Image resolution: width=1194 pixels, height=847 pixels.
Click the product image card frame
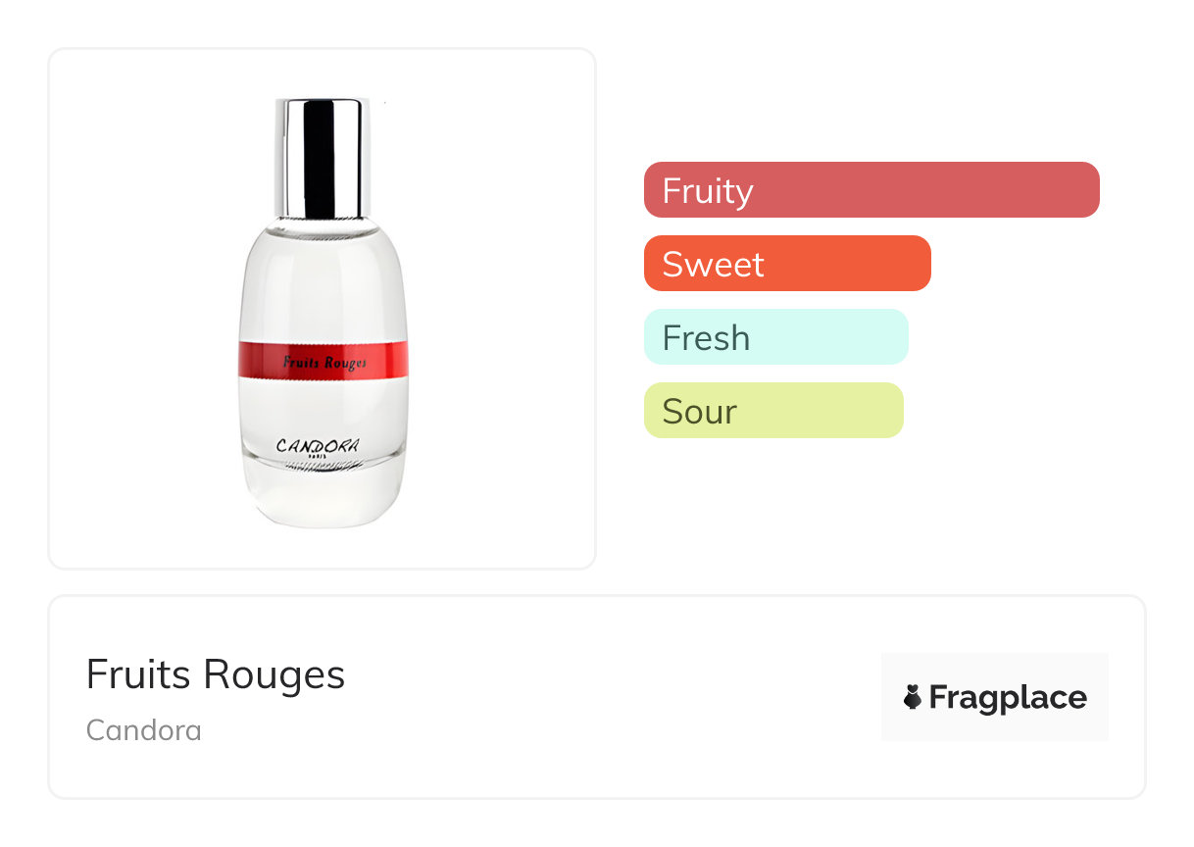pyautogui.click(x=323, y=309)
